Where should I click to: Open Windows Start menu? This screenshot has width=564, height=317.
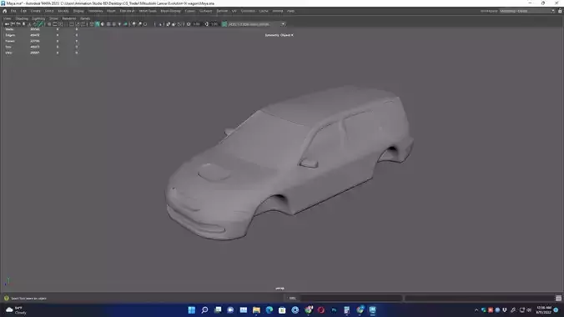(192, 309)
